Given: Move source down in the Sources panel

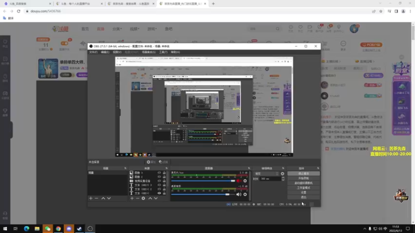Looking at the screenshot, I should [156, 198].
